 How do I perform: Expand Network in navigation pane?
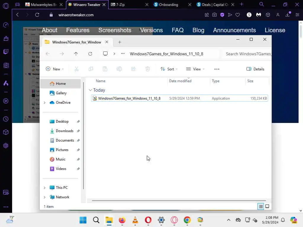45,197
